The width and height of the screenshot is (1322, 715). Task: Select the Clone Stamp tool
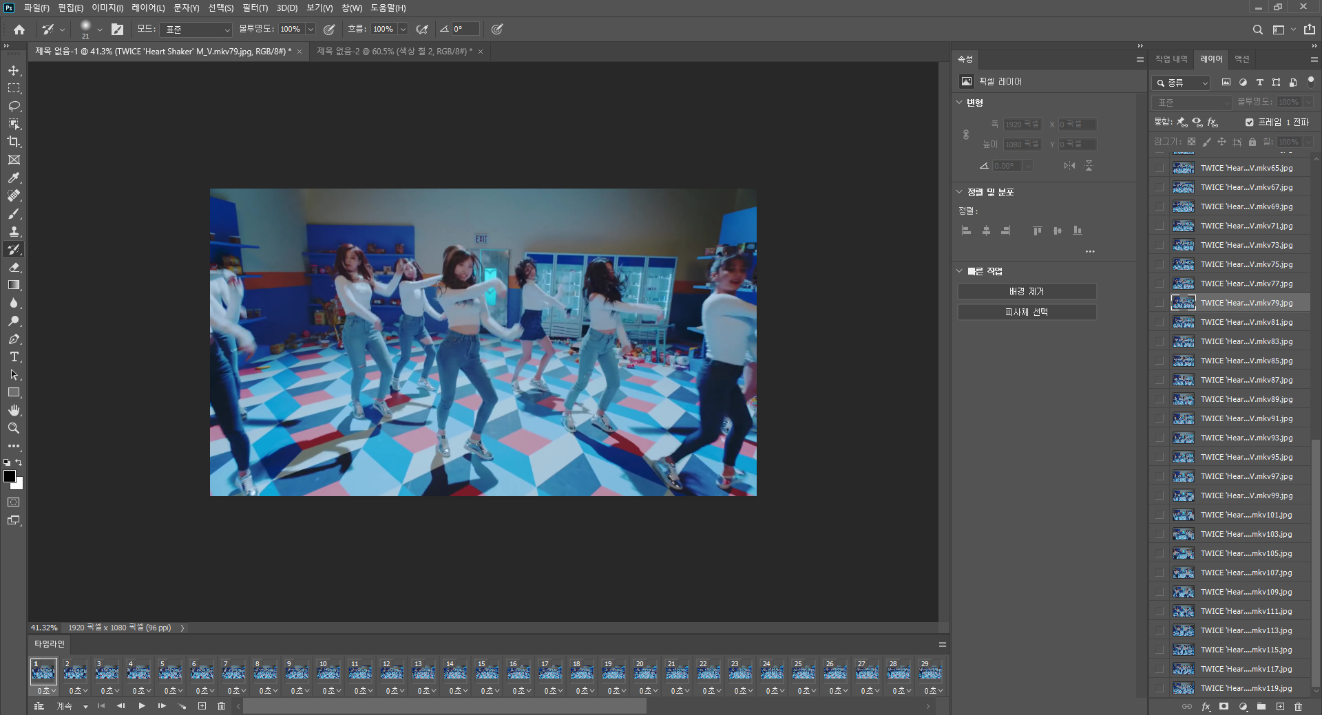[14, 231]
